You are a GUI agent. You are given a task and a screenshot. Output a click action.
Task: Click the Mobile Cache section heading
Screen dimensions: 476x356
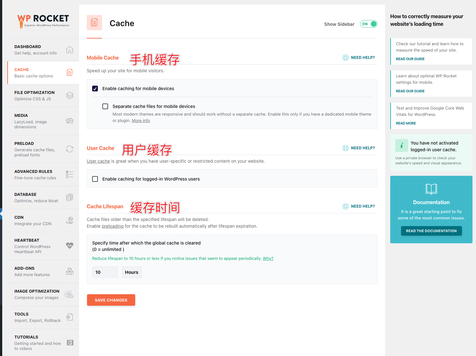(103, 58)
